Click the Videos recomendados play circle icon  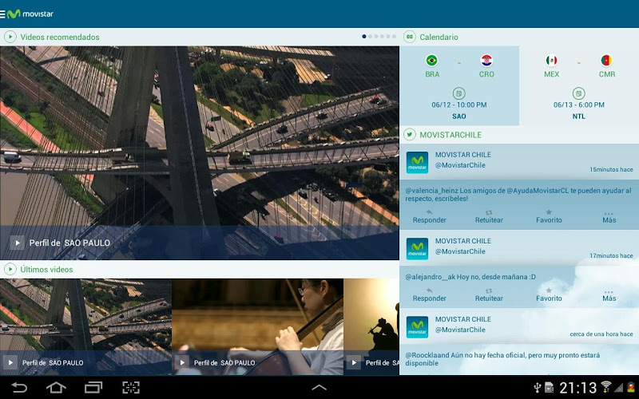pos(10,37)
